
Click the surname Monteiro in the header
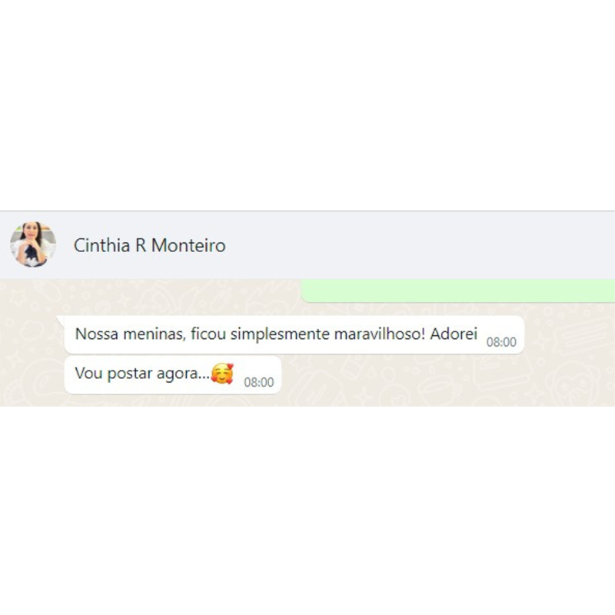tap(188, 245)
